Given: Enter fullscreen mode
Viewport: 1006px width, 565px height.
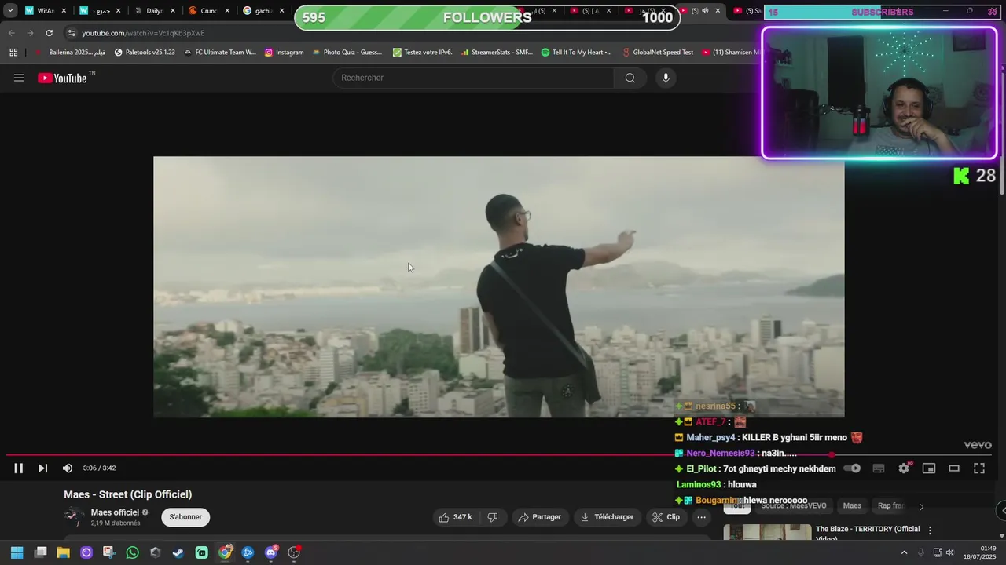Looking at the screenshot, I should [979, 468].
